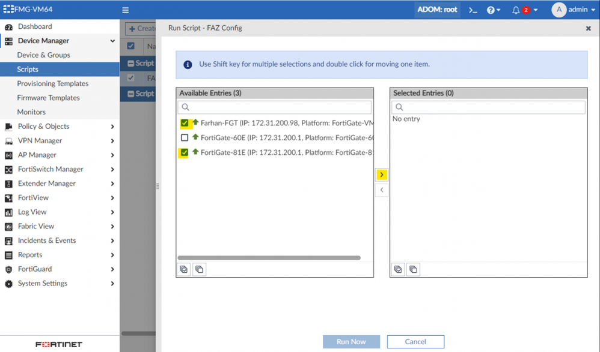Click the AP Manager icon
This screenshot has width=600, height=352.
pos(8,155)
